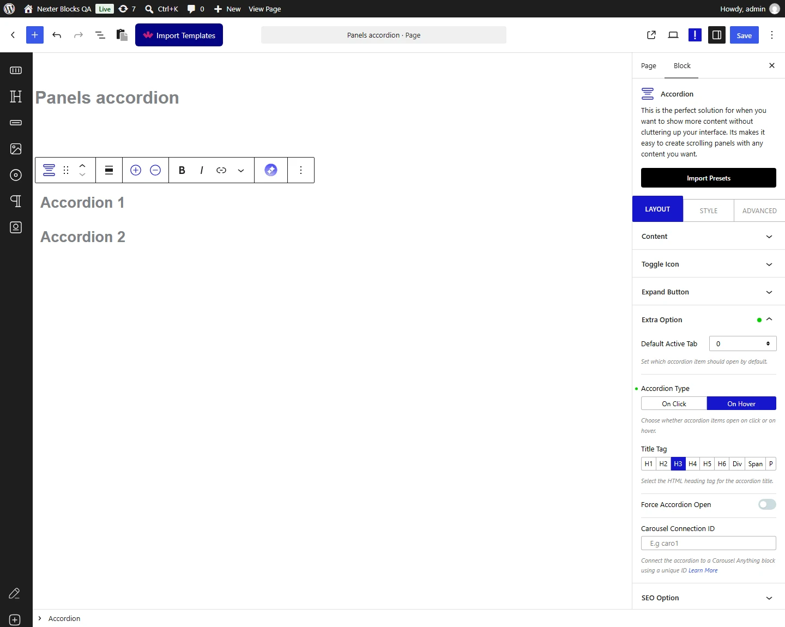This screenshot has height=627, width=785.
Task: Collapse the Extra Option section
Action: click(x=709, y=319)
